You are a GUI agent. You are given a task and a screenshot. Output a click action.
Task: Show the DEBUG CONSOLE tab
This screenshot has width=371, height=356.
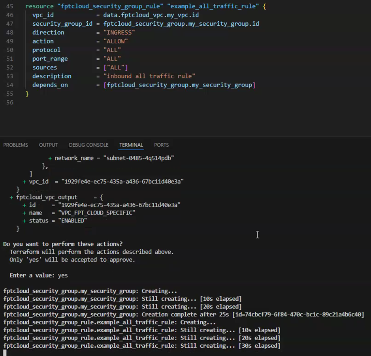pos(89,145)
